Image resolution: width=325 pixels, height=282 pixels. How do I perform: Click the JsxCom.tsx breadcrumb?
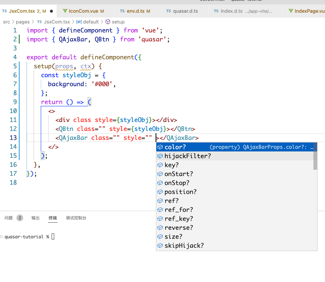pos(57,22)
